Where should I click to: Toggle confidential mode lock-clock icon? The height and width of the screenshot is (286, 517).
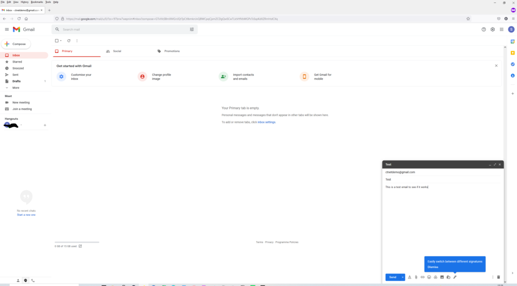click(448, 277)
